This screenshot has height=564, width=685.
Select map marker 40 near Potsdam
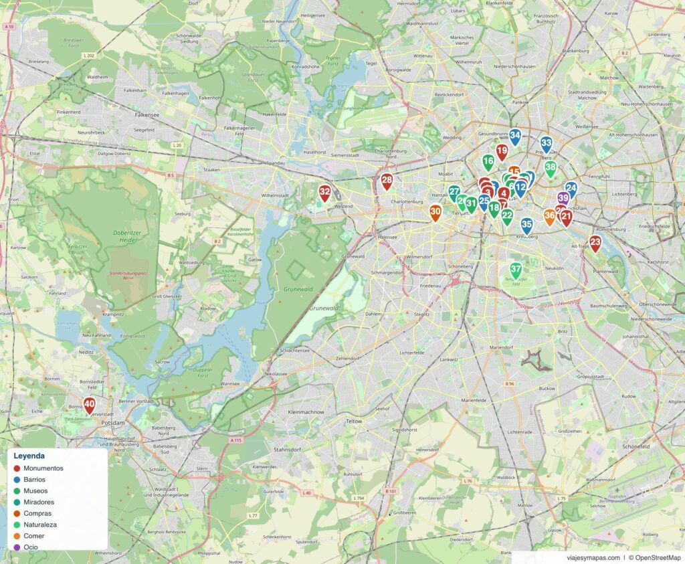pyautogui.click(x=89, y=405)
